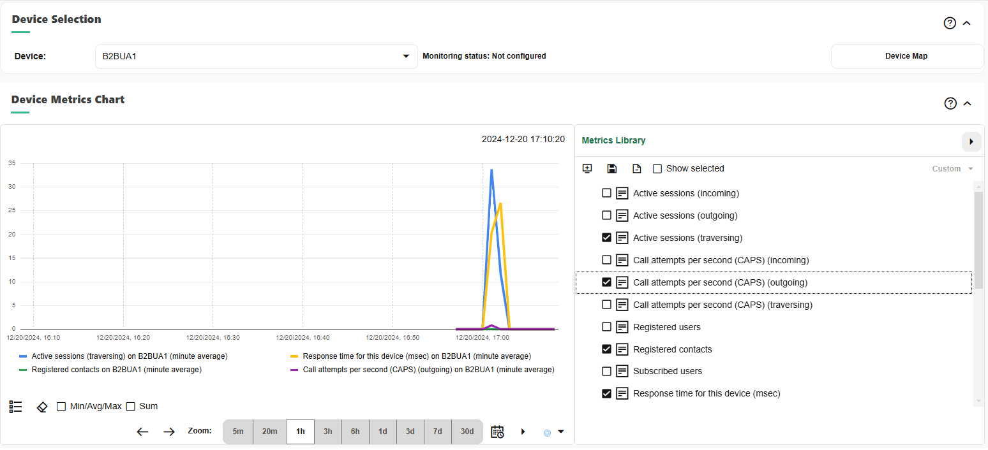Enable the Show selected checkbox
The width and height of the screenshot is (988, 450).
click(x=657, y=168)
